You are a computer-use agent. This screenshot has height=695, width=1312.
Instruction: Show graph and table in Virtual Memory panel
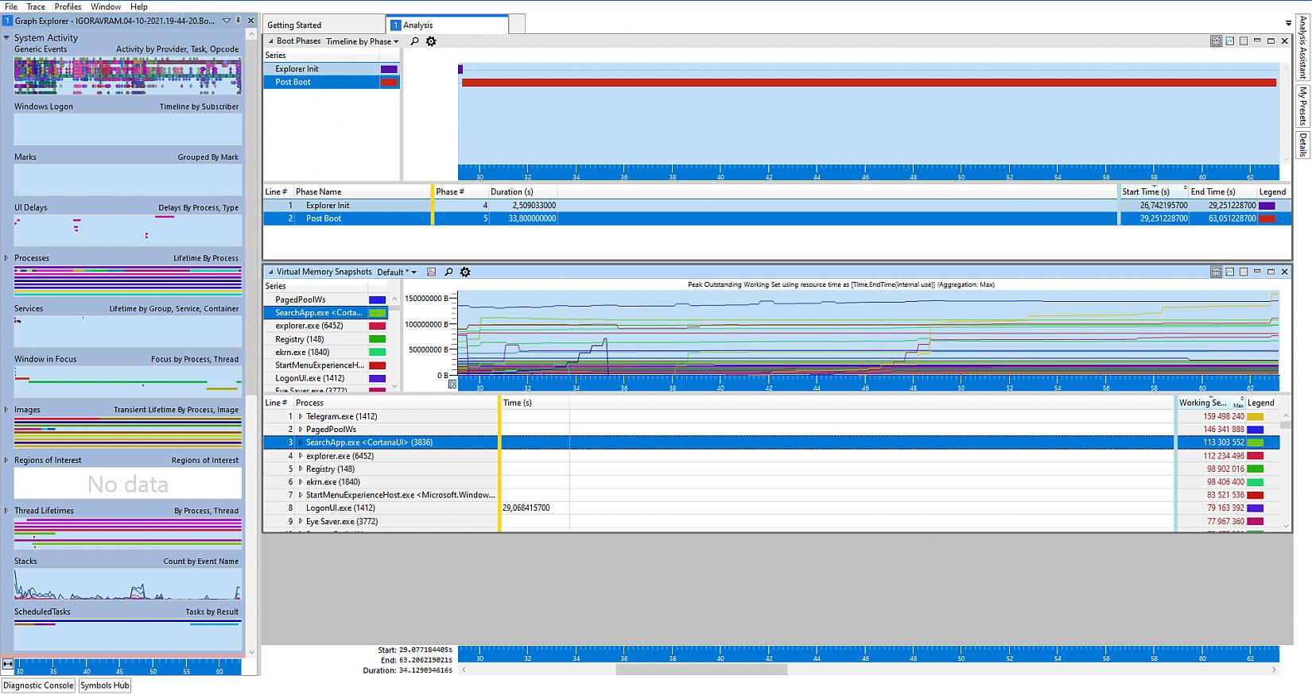pyautogui.click(x=1216, y=272)
